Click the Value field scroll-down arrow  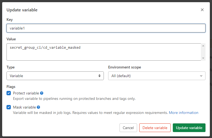(x=203, y=58)
